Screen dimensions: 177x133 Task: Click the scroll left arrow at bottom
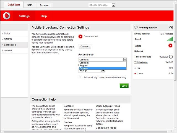point(2,131)
